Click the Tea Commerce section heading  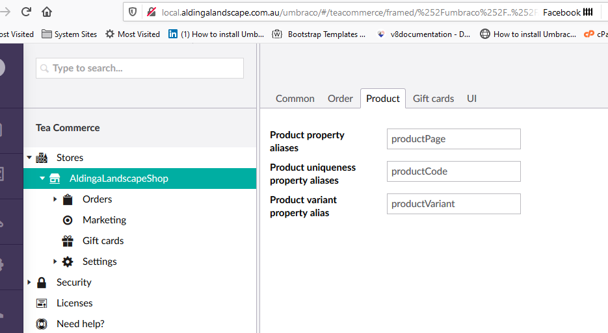click(x=68, y=128)
